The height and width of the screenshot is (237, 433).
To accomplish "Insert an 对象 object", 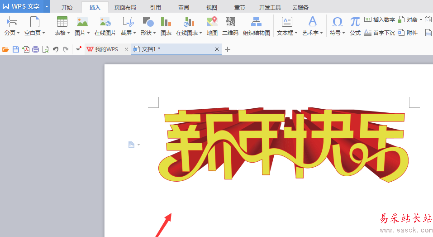I will [408, 19].
